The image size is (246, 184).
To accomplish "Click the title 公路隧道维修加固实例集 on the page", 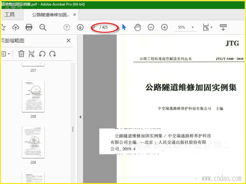I will [x=191, y=87].
